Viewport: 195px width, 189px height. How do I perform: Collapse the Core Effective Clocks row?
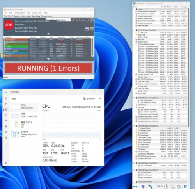pyautogui.click(x=136, y=44)
